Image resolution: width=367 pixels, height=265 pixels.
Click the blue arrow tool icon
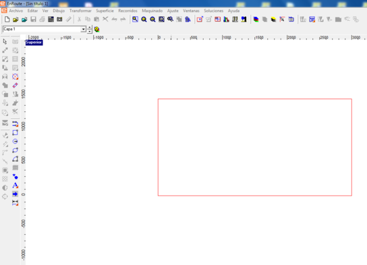pyautogui.click(x=16, y=194)
